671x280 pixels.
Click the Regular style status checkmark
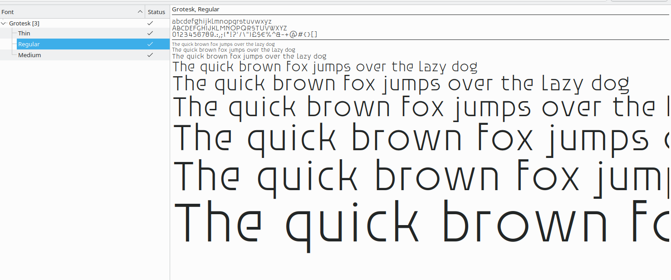click(150, 44)
